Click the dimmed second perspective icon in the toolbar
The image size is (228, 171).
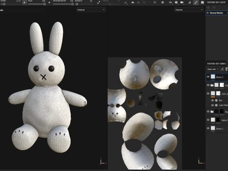coord(138,2)
